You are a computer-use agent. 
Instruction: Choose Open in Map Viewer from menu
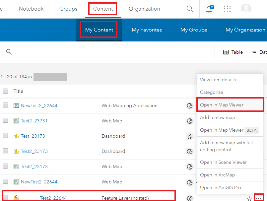[222, 105]
